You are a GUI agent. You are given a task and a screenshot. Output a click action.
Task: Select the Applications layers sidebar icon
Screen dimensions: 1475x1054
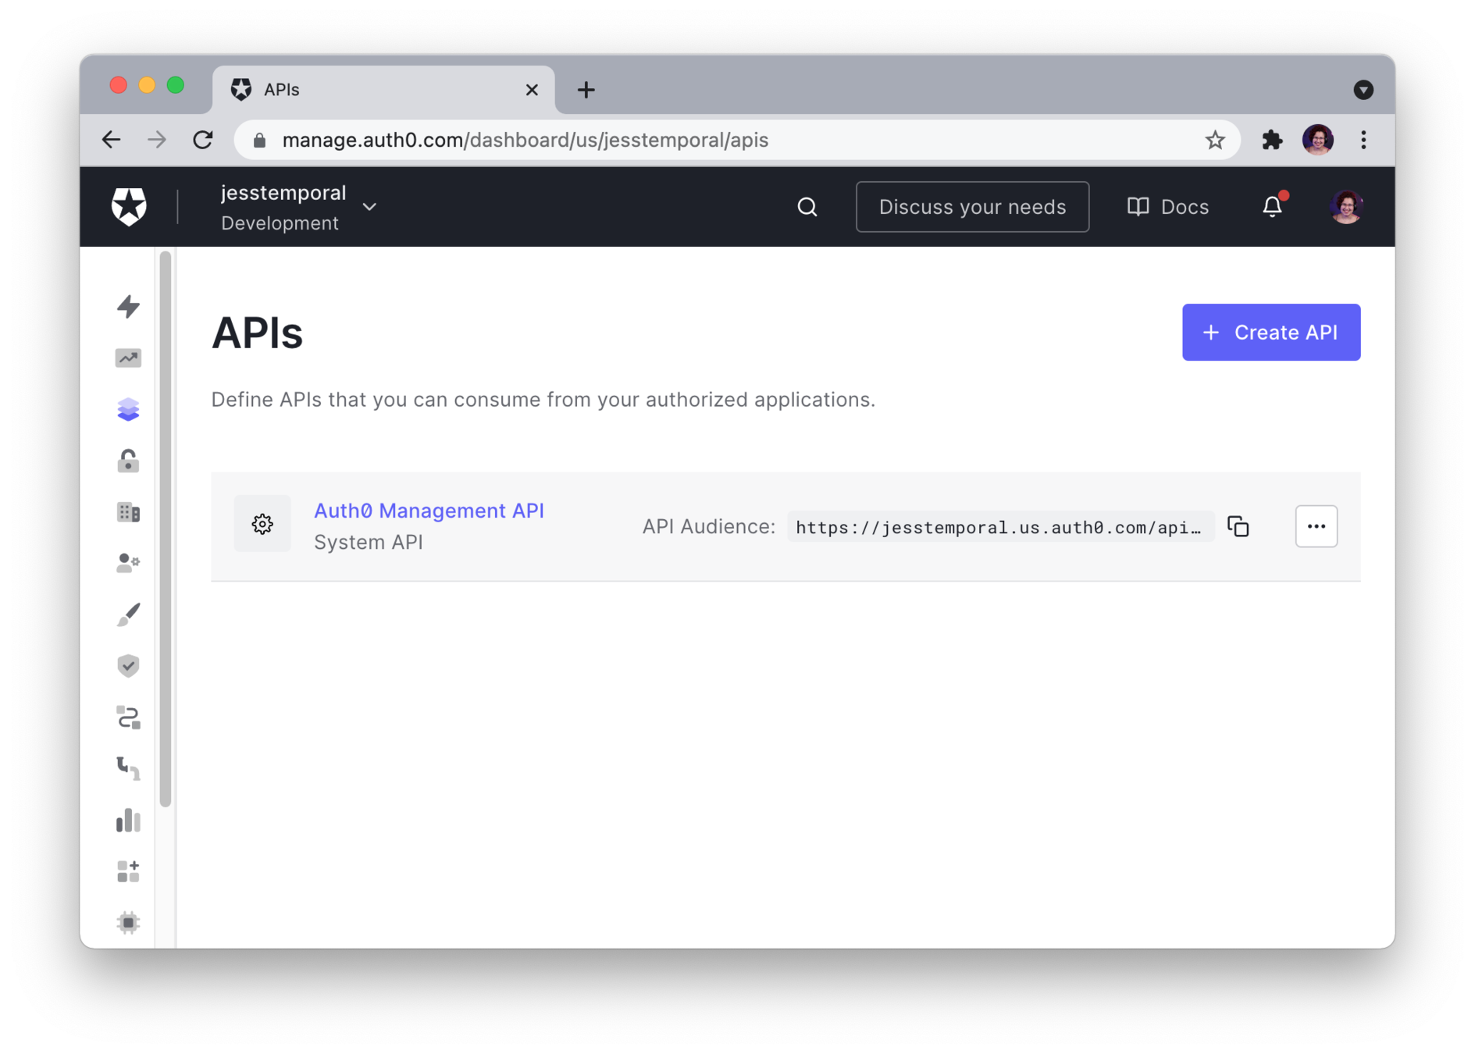coord(128,409)
